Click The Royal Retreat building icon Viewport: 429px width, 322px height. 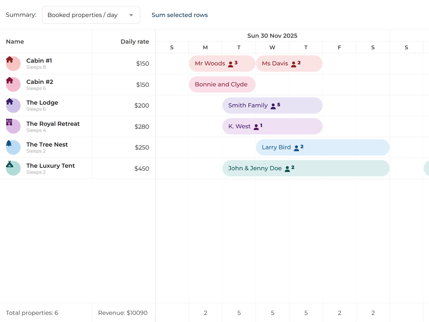pos(9,122)
